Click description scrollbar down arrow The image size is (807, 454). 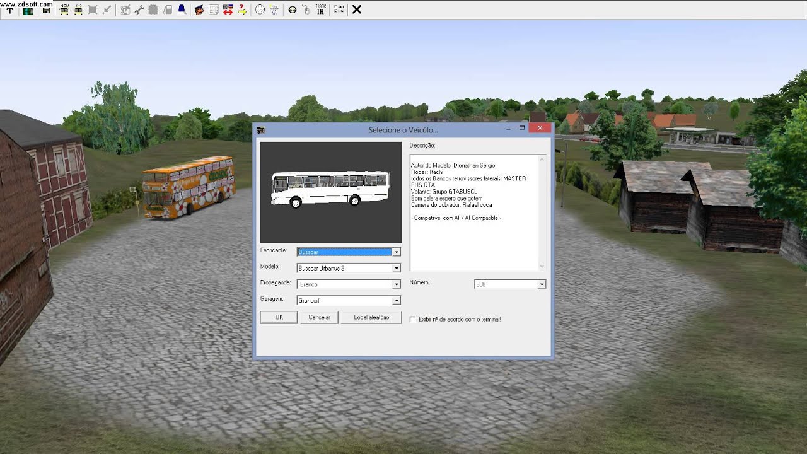[542, 266]
